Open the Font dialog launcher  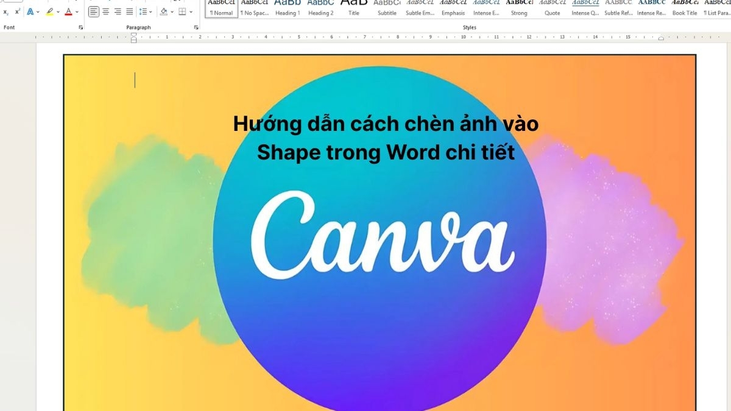[80, 27]
